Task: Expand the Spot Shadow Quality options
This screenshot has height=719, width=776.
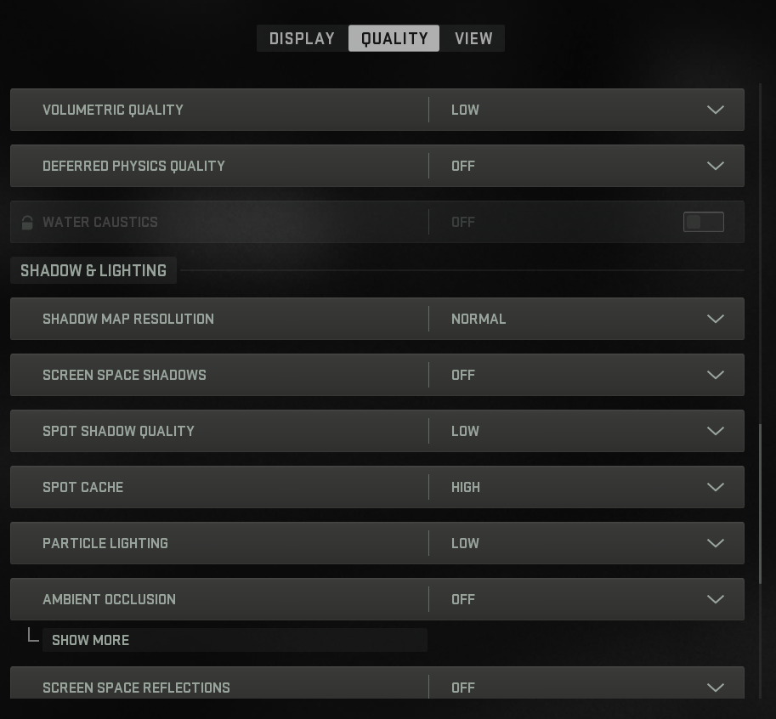Action: (715, 431)
